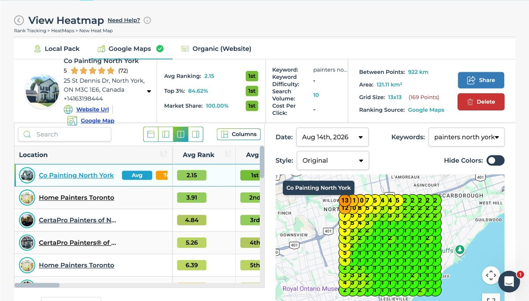Image resolution: width=529 pixels, height=301 pixels.
Task: Open the chat support bubble
Action: tap(509, 281)
